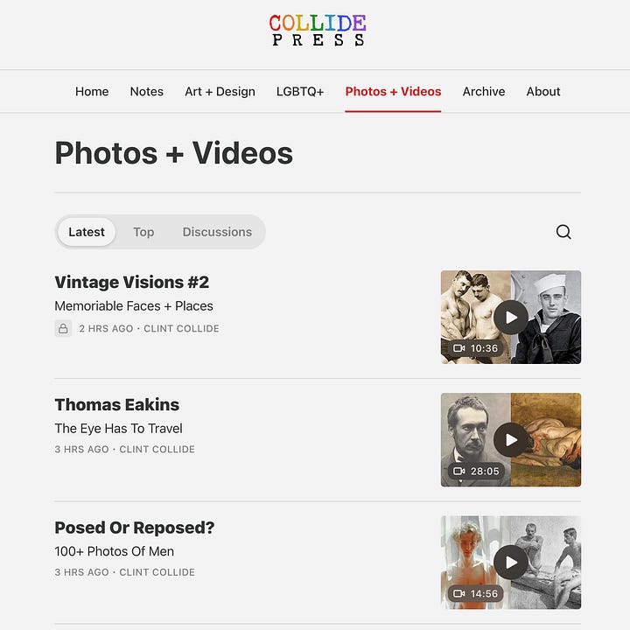Play the Thomas Eakins video
Viewport: 630px width, 630px height.
coord(511,440)
